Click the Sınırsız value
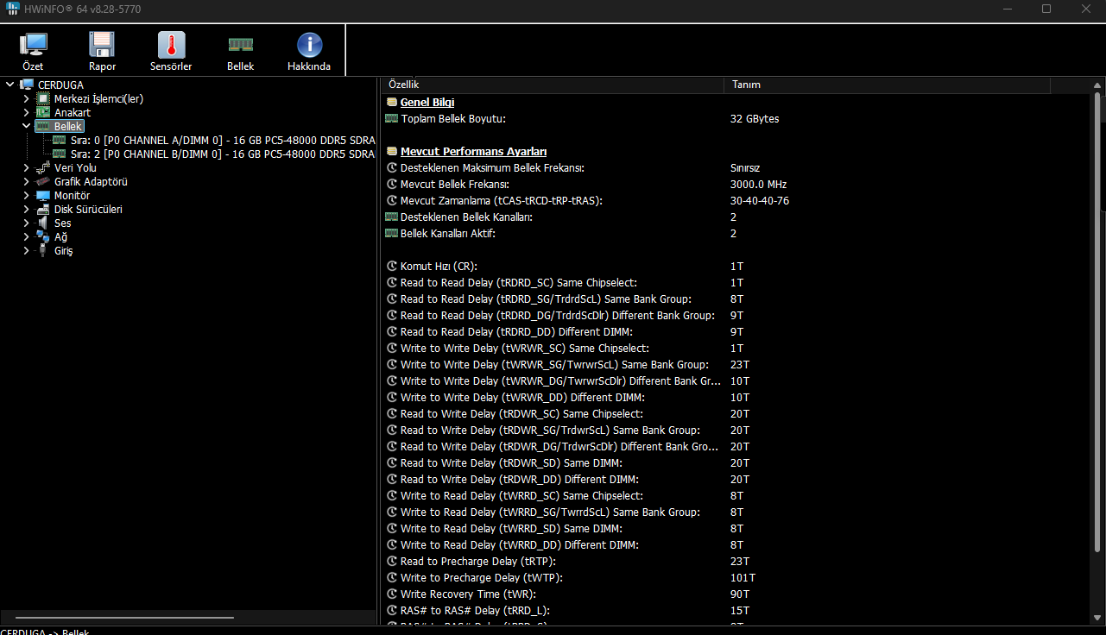Screen dimensions: 1106x635 coord(745,167)
